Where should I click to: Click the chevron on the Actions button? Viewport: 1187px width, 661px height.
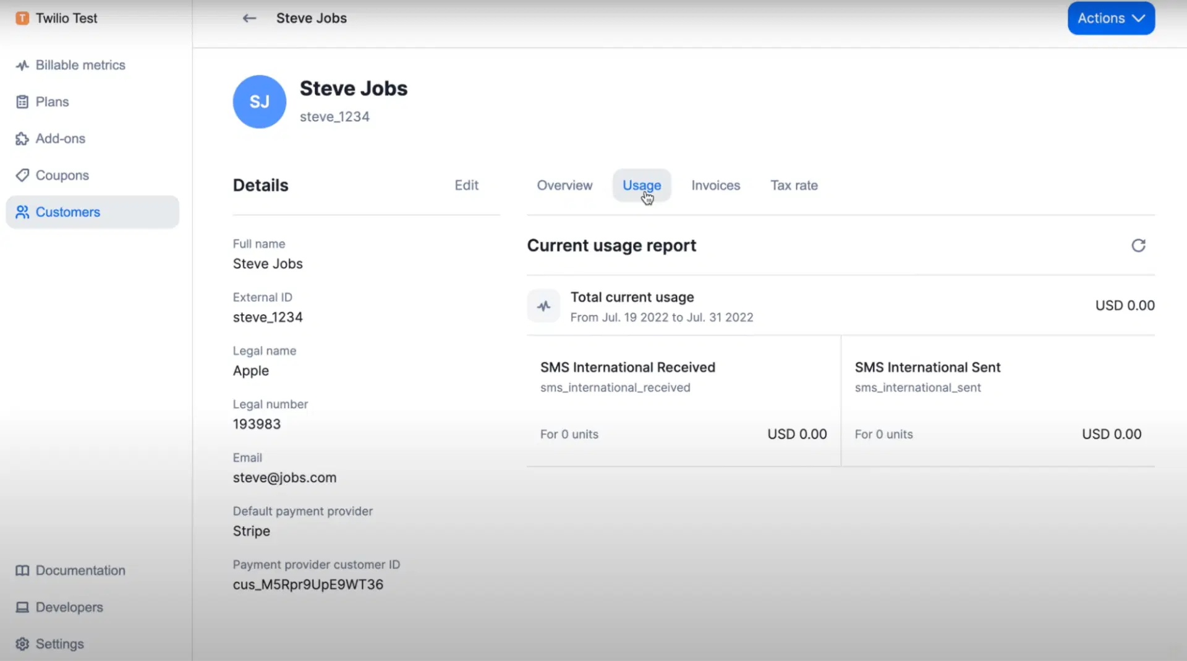coord(1138,19)
